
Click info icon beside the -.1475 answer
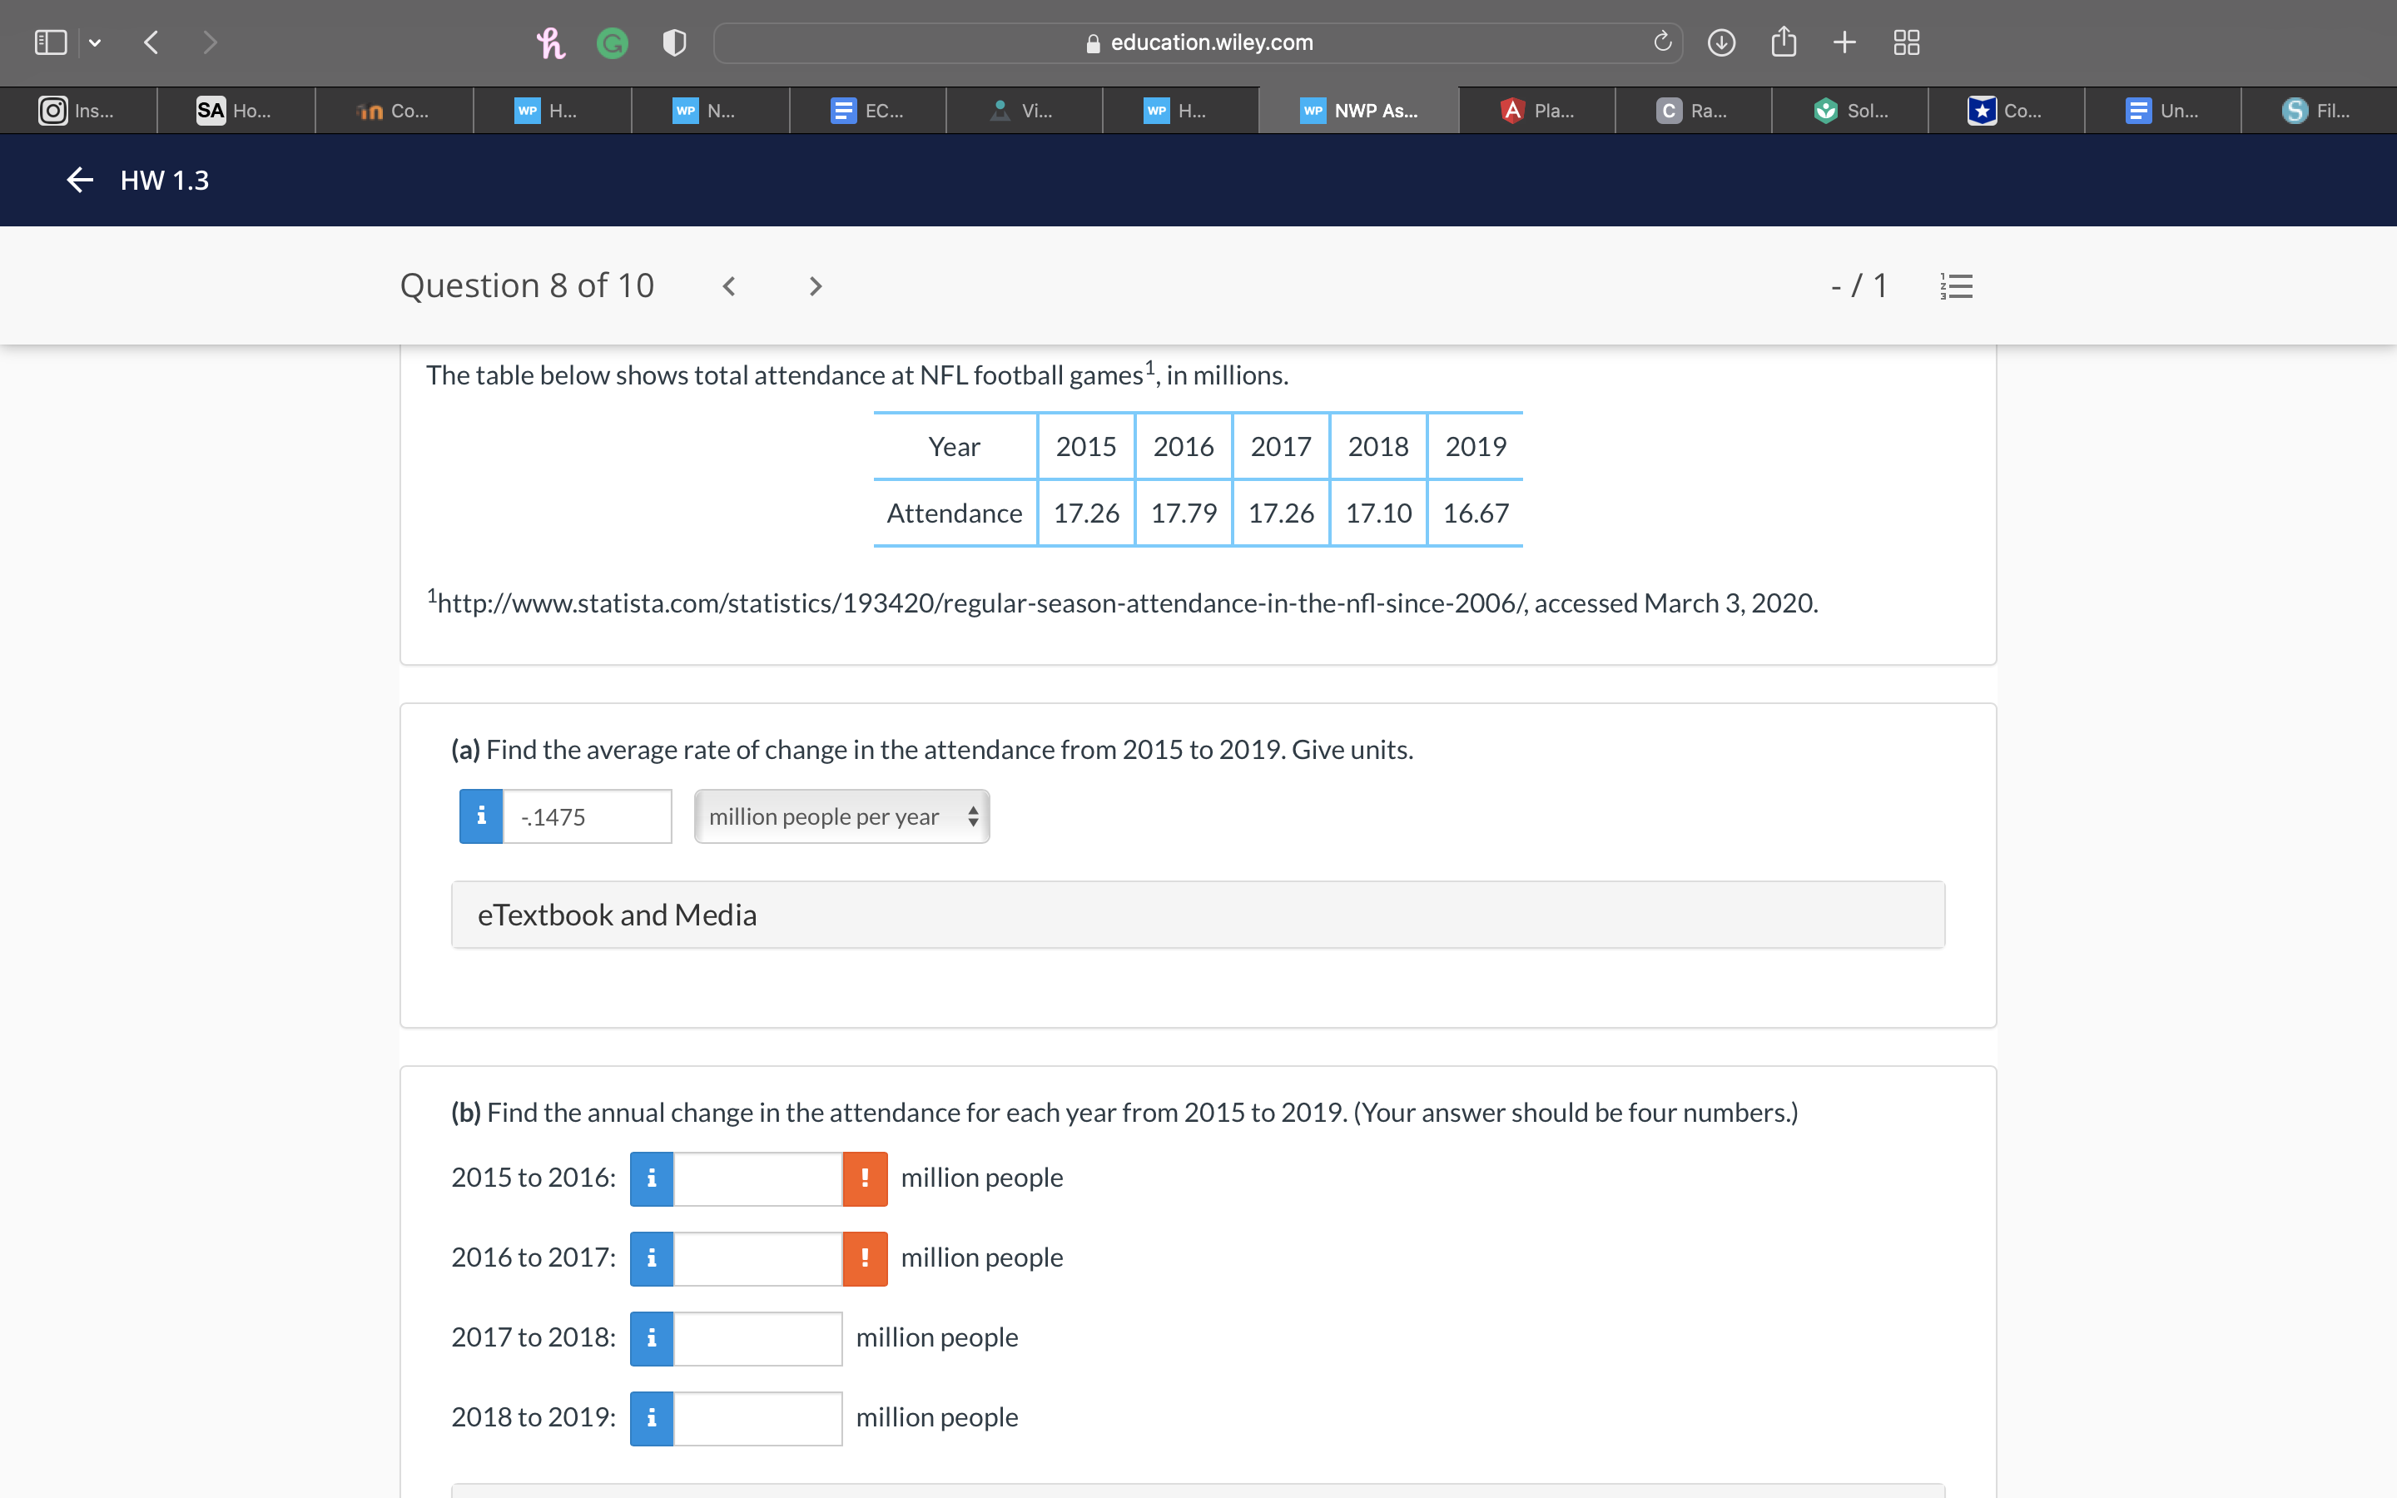[481, 816]
